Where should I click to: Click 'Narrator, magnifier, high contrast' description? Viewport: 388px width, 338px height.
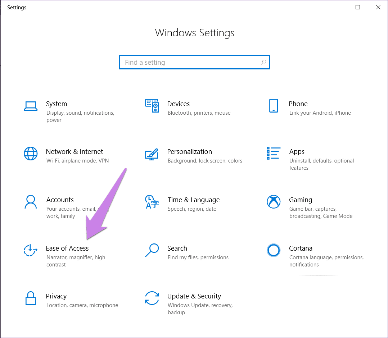point(76,261)
